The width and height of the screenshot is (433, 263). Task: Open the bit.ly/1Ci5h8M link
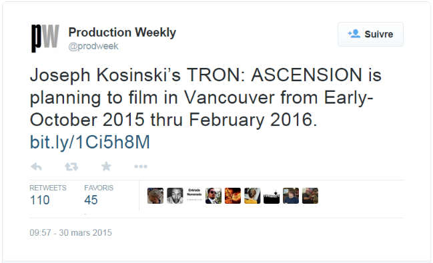click(x=90, y=142)
